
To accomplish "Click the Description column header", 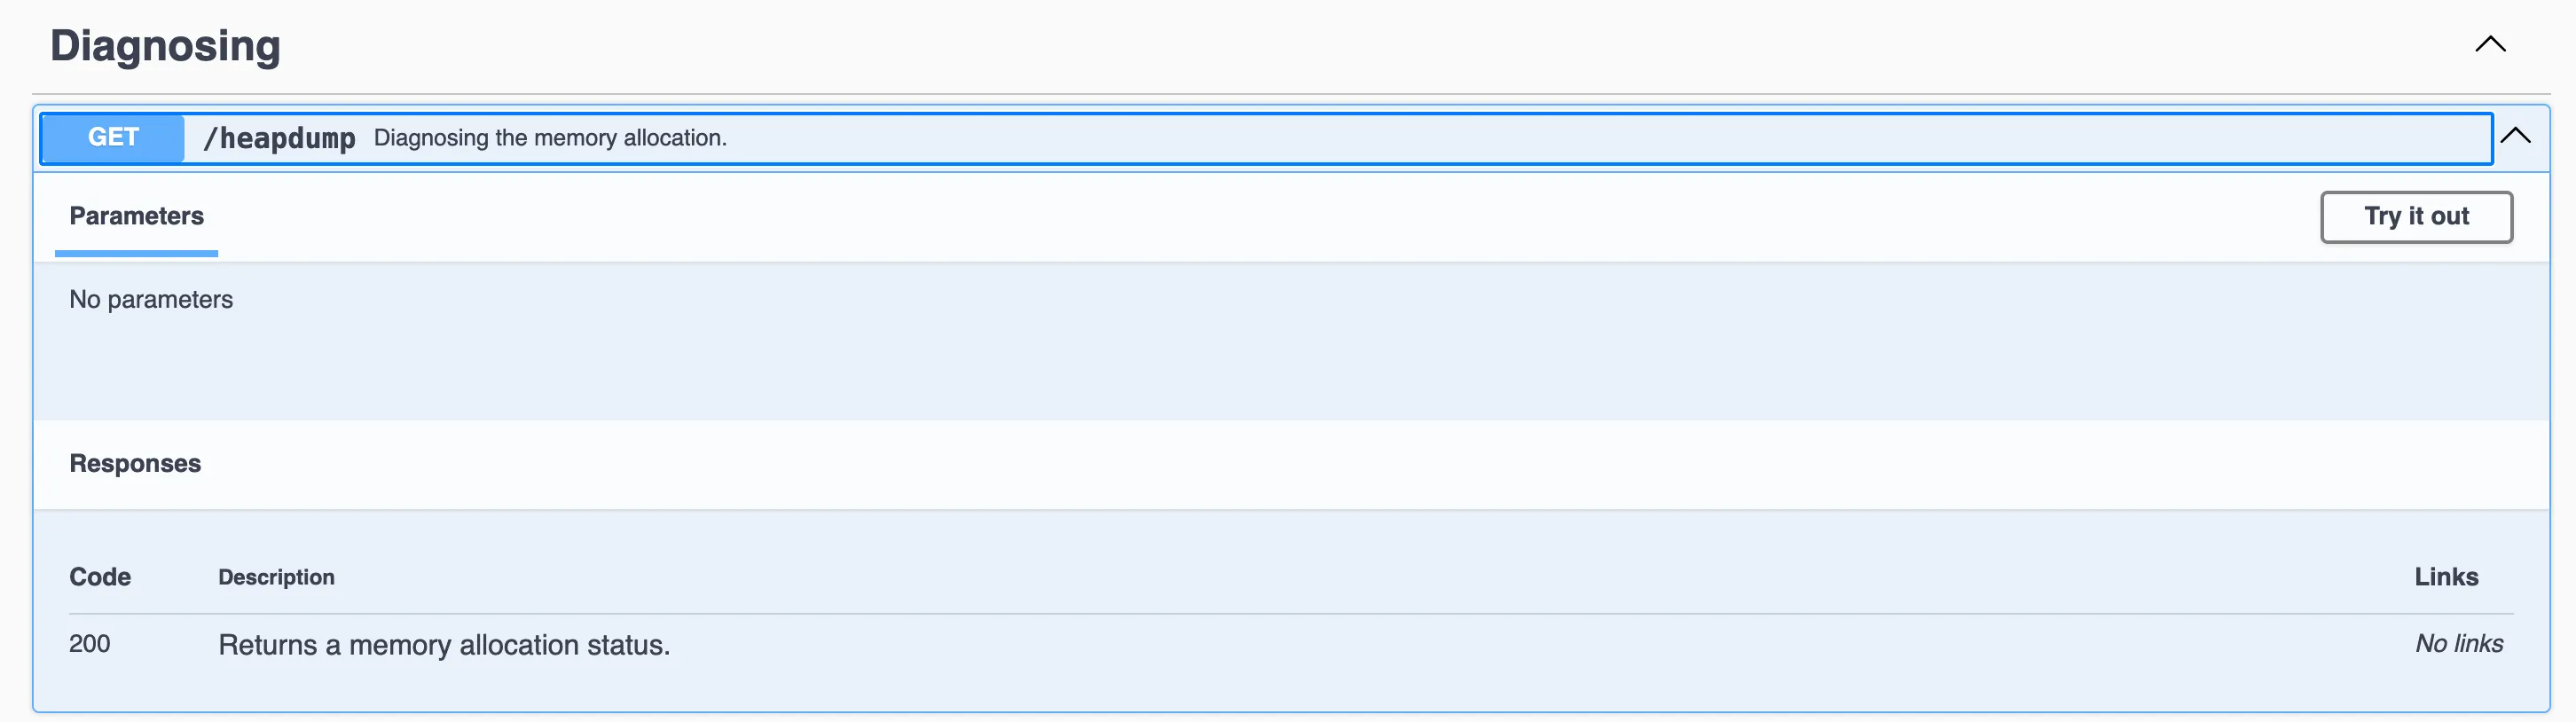I will tap(276, 577).
